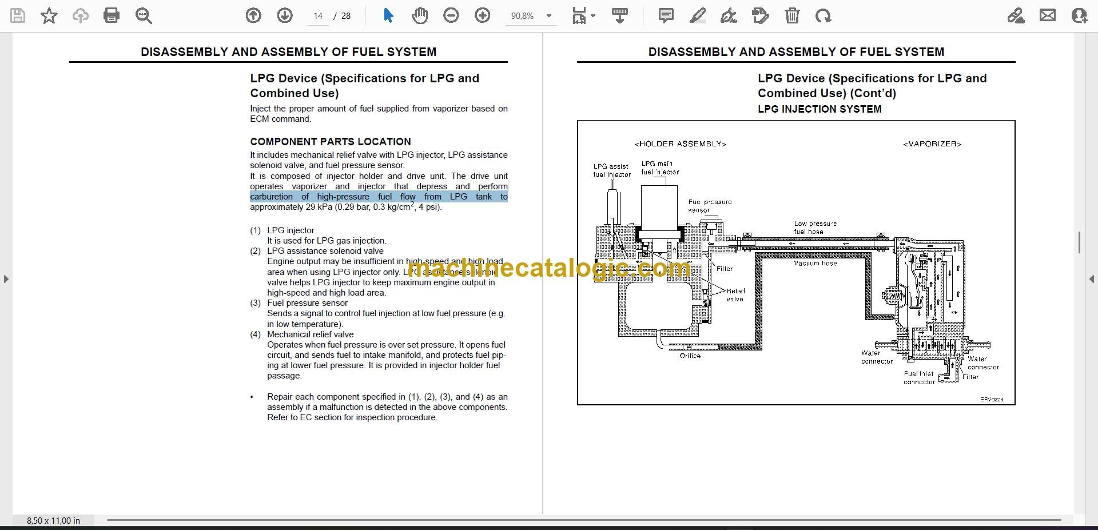Expand the right tools pane
This screenshot has height=530, width=1098.
[x=1092, y=279]
